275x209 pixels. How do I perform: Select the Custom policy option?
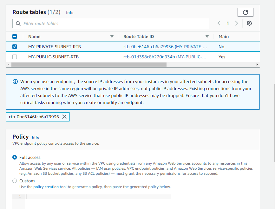pos(15,181)
